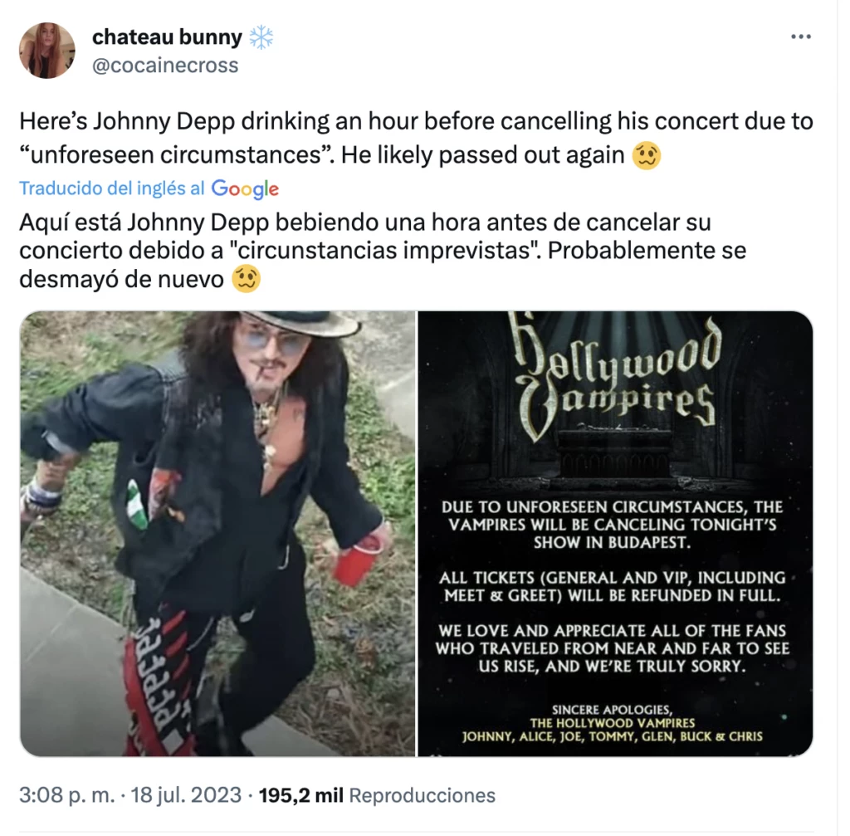Screen dimensions: 850x836
Task: Open the @cocainecross handle link
Action: tap(165, 65)
